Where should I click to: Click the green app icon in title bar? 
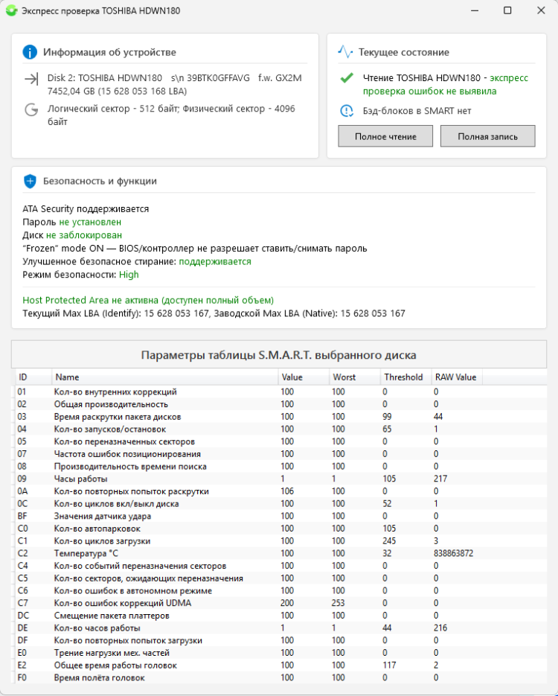11,11
